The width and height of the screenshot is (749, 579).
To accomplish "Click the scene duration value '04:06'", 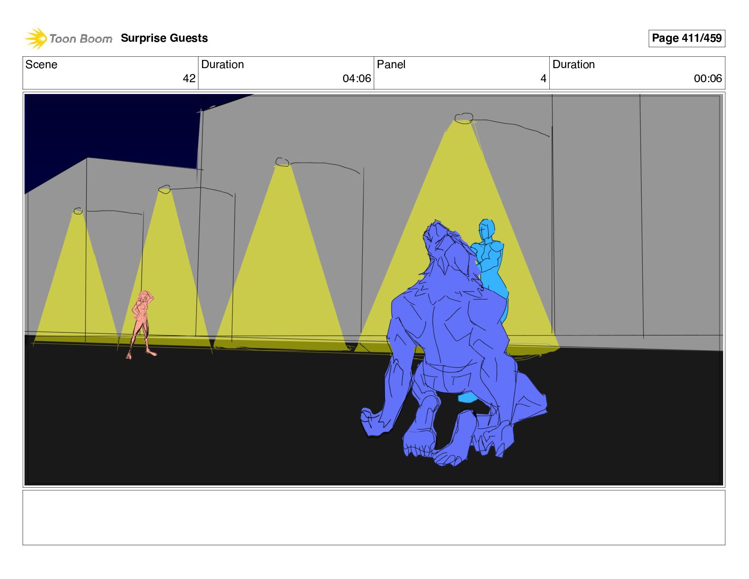I will point(357,79).
